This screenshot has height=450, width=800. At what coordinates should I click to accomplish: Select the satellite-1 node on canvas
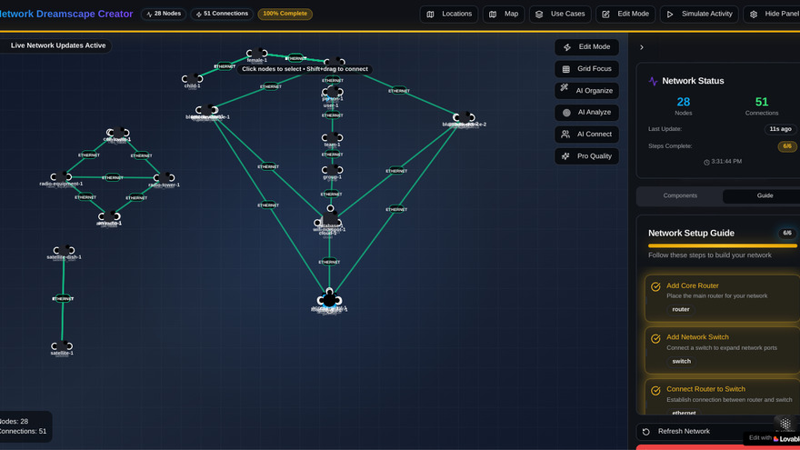coord(62,346)
